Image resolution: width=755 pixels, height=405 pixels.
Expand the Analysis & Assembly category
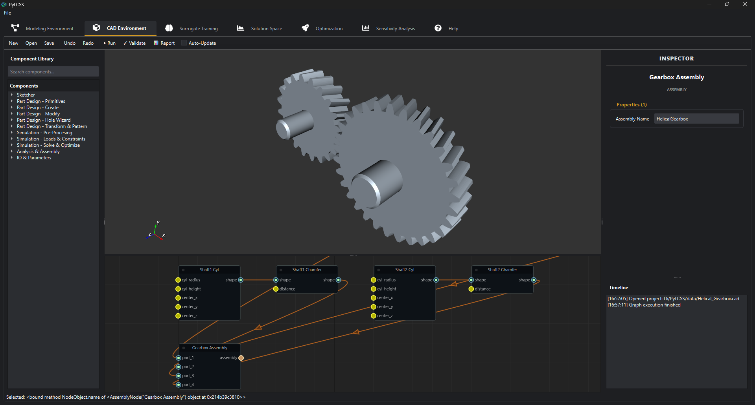tap(12, 151)
